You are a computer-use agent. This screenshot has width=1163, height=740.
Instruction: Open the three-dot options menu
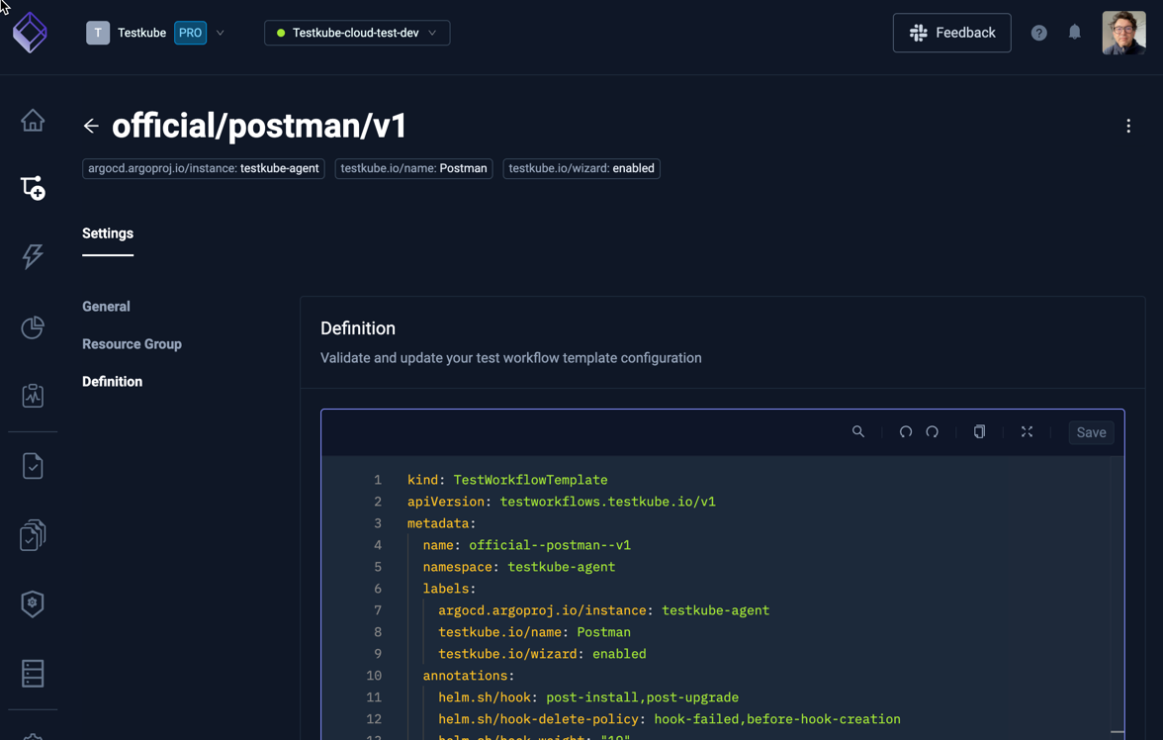(x=1128, y=126)
